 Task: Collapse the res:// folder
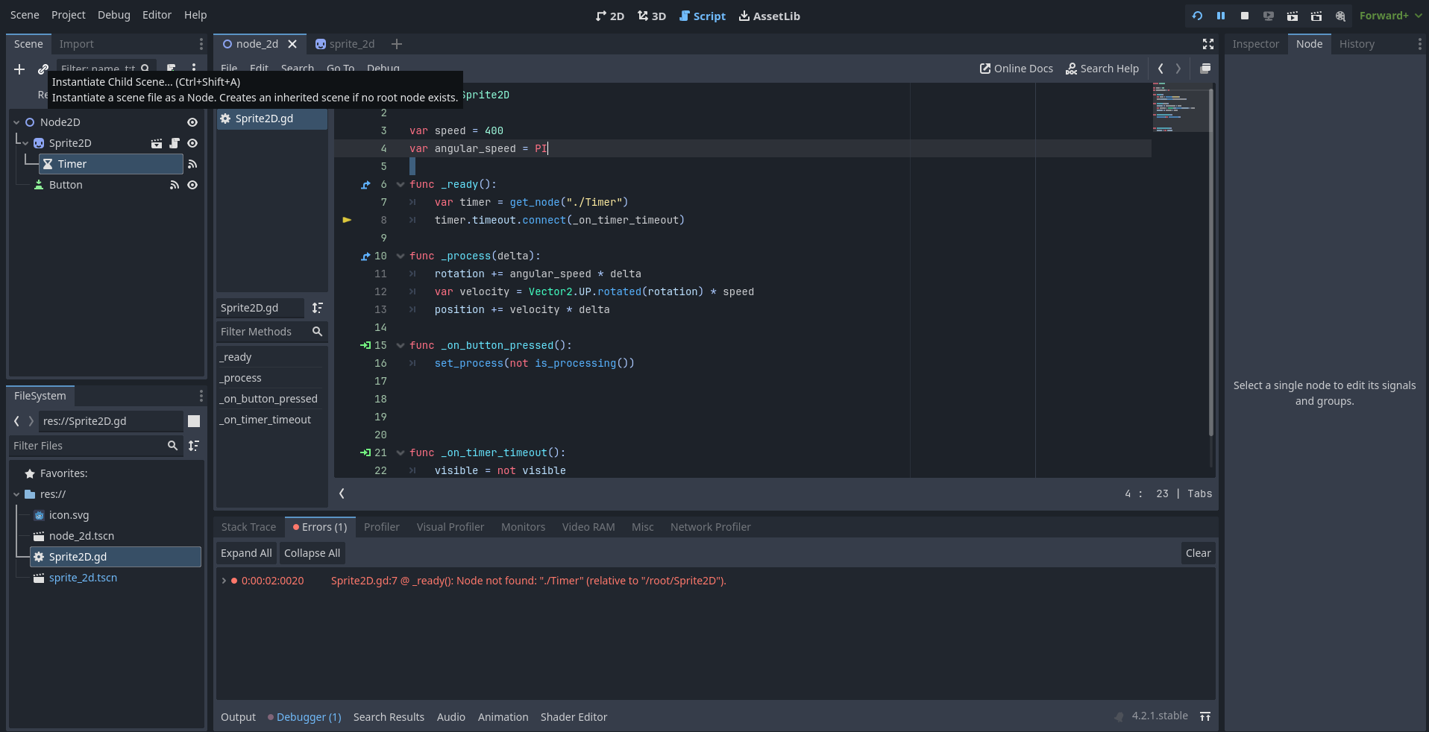tap(16, 494)
